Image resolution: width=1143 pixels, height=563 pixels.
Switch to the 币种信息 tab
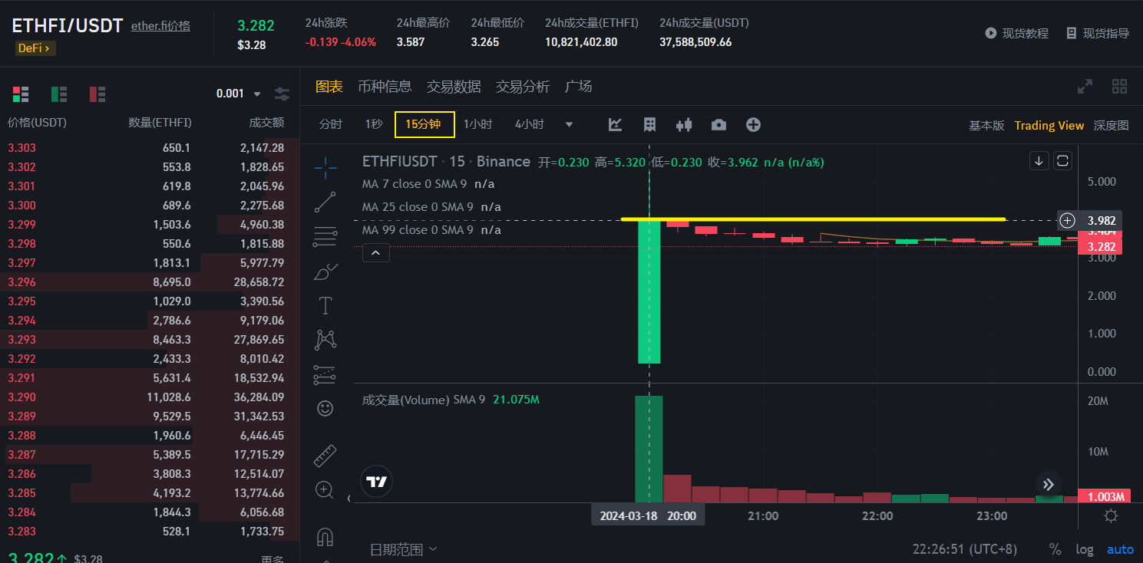click(385, 87)
